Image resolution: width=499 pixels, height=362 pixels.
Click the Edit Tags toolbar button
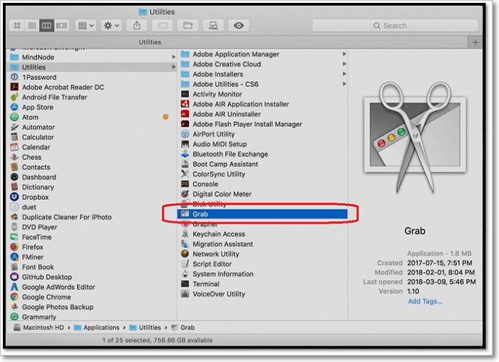pyautogui.click(x=163, y=26)
